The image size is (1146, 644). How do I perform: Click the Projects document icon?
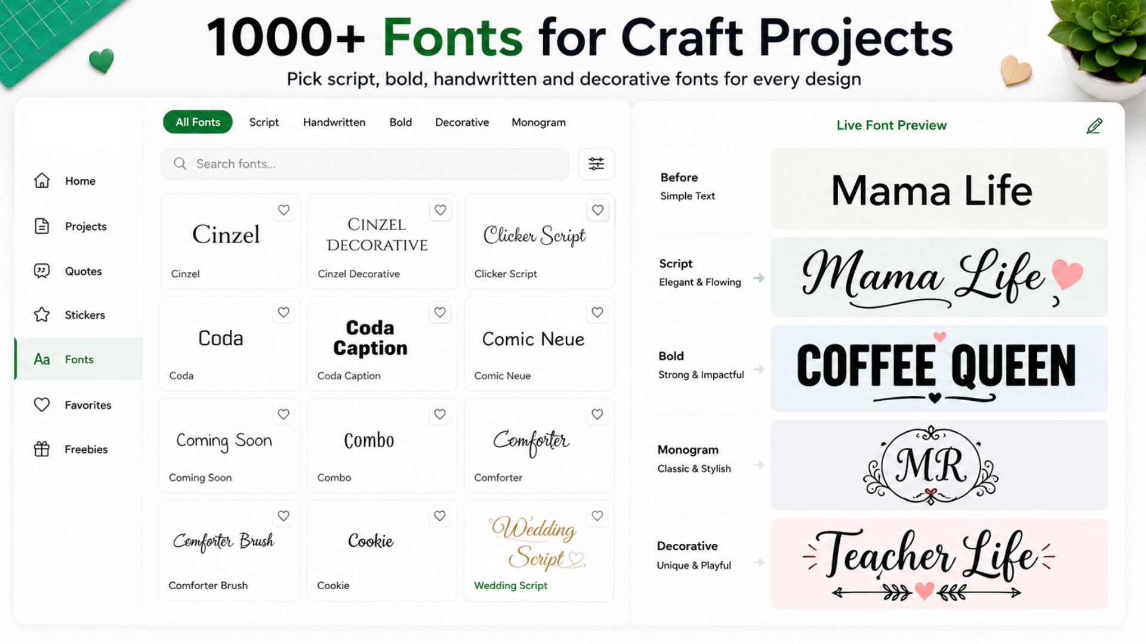(42, 226)
